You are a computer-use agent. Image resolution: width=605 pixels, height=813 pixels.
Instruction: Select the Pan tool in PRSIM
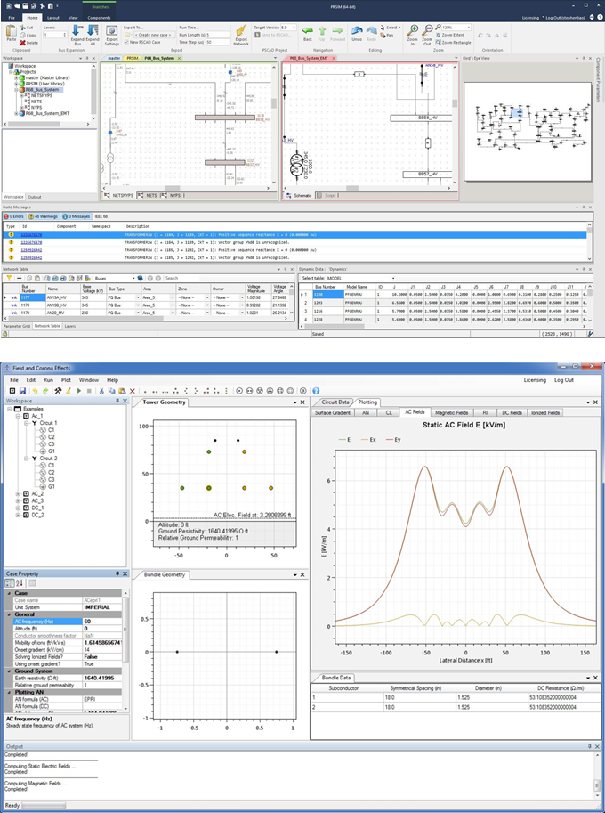(x=387, y=36)
